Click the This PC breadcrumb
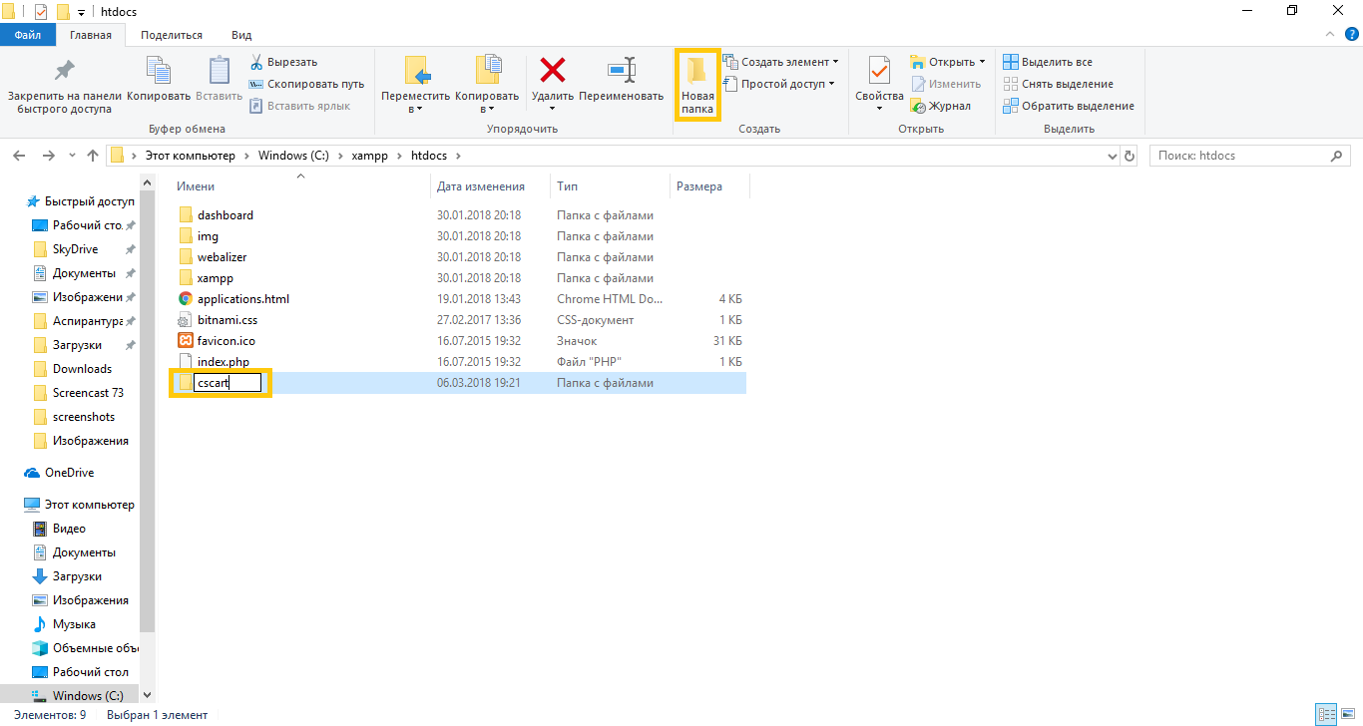 point(191,156)
